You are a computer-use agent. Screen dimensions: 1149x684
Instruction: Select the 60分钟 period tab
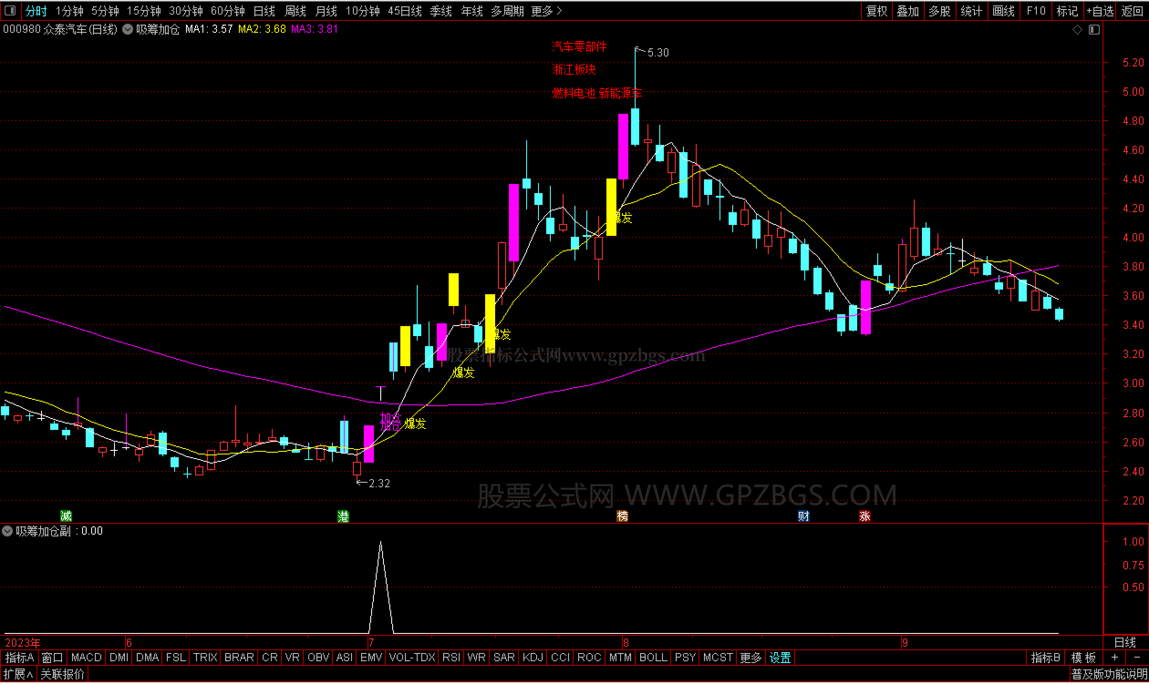click(228, 10)
